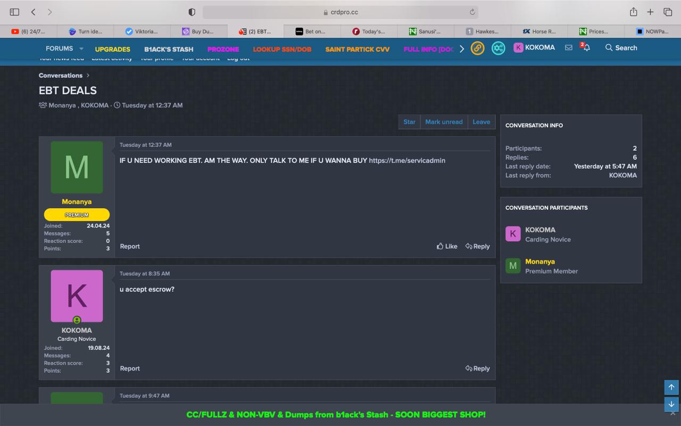681x426 pixels.
Task: Click the teal gear icon in navbar
Action: click(498, 48)
